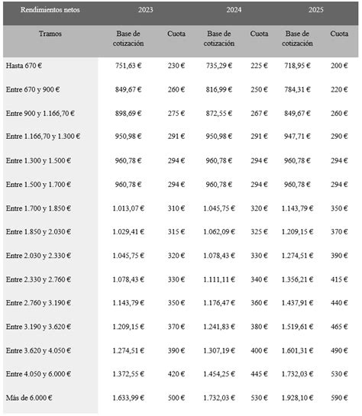Screen dimensions: 362x416
Task: Select the 947,71 € base cell
Action: (297, 137)
